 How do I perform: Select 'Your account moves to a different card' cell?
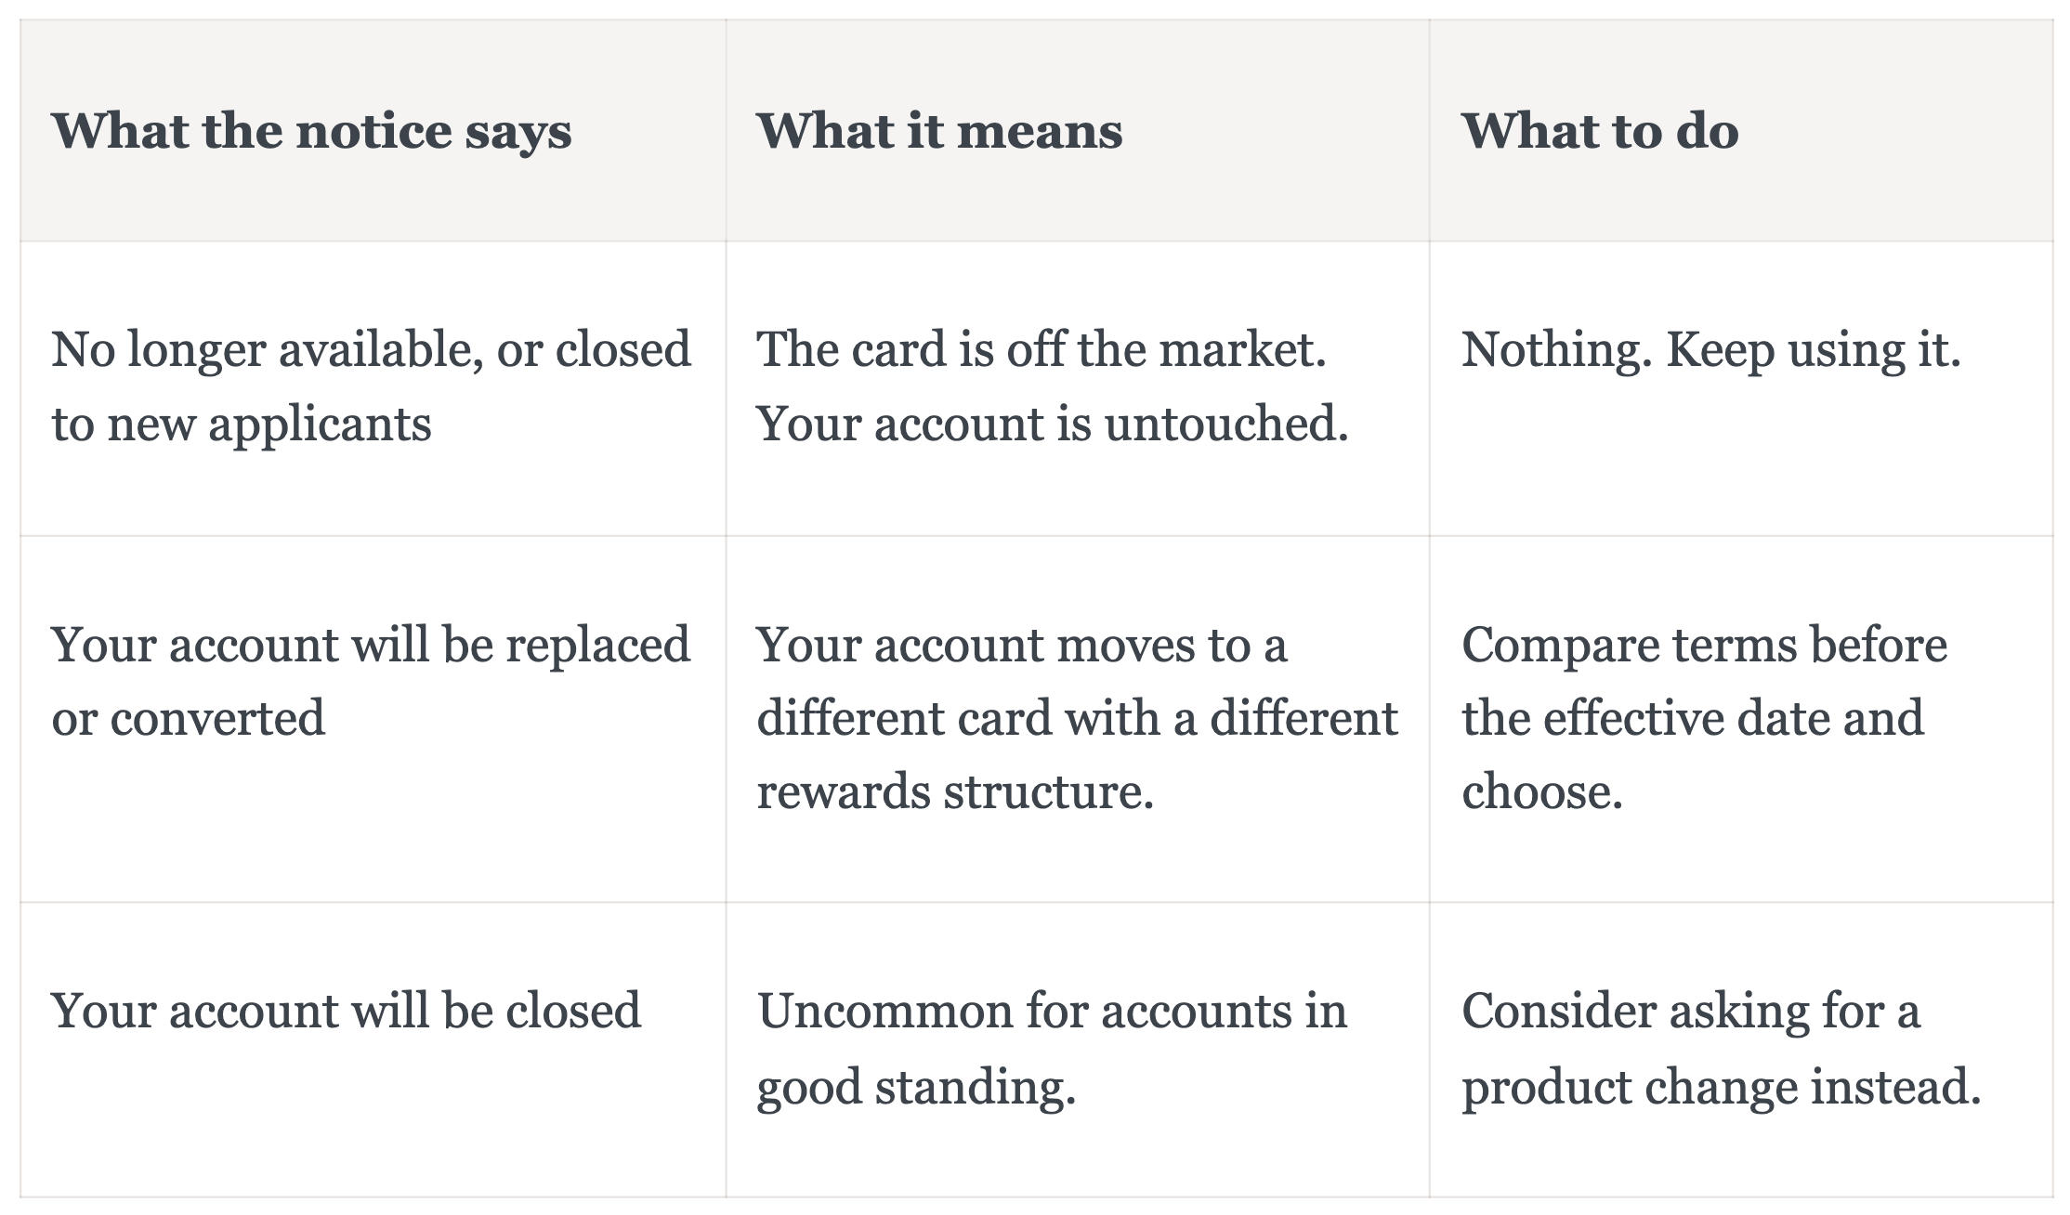(x=1078, y=719)
